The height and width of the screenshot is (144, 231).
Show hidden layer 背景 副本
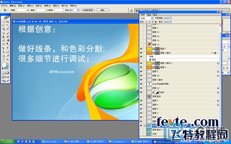[x=141, y=96]
